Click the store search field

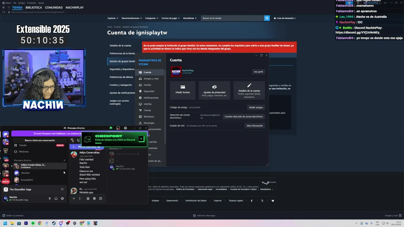click(233, 18)
